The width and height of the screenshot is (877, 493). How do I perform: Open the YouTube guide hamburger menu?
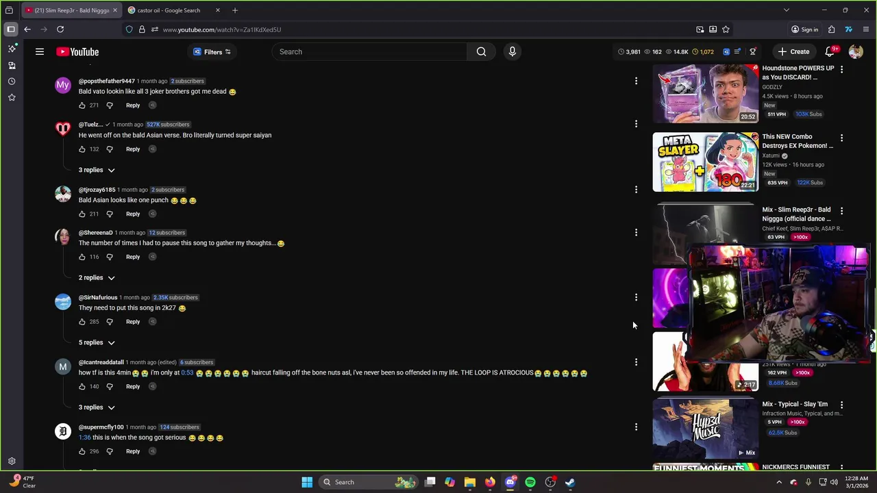pos(40,51)
